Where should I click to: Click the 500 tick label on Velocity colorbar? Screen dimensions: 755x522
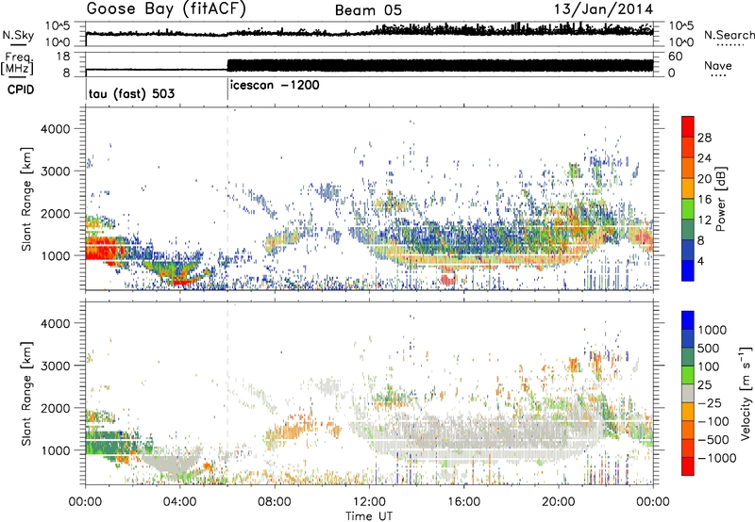pyautogui.click(x=711, y=349)
